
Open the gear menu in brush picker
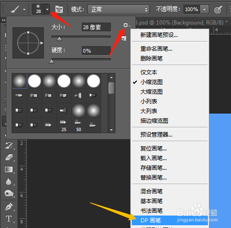point(126,25)
